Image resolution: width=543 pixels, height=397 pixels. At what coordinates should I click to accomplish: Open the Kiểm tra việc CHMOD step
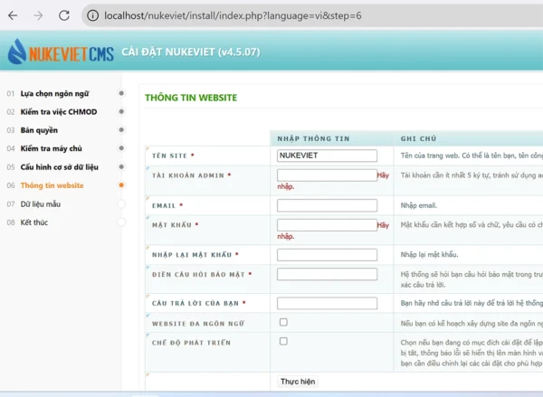(x=58, y=111)
